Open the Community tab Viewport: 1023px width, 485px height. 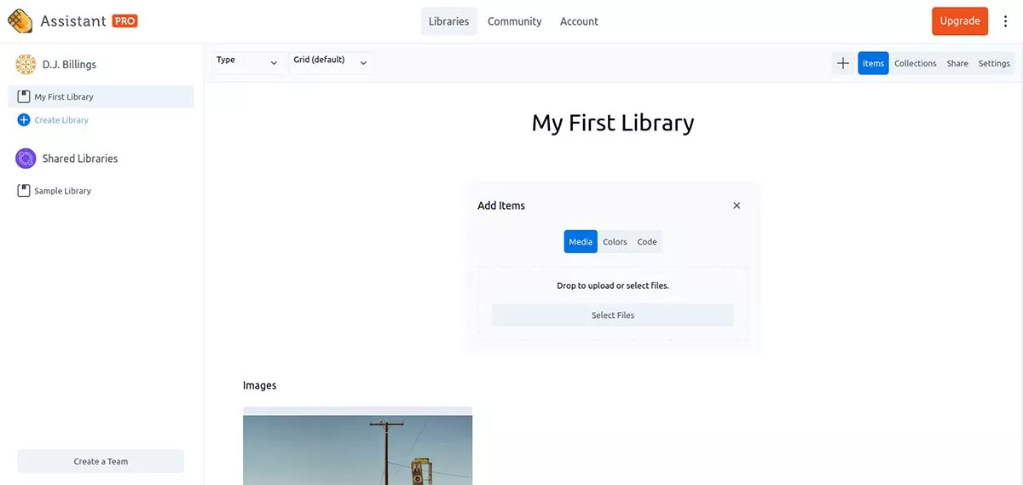(x=514, y=21)
